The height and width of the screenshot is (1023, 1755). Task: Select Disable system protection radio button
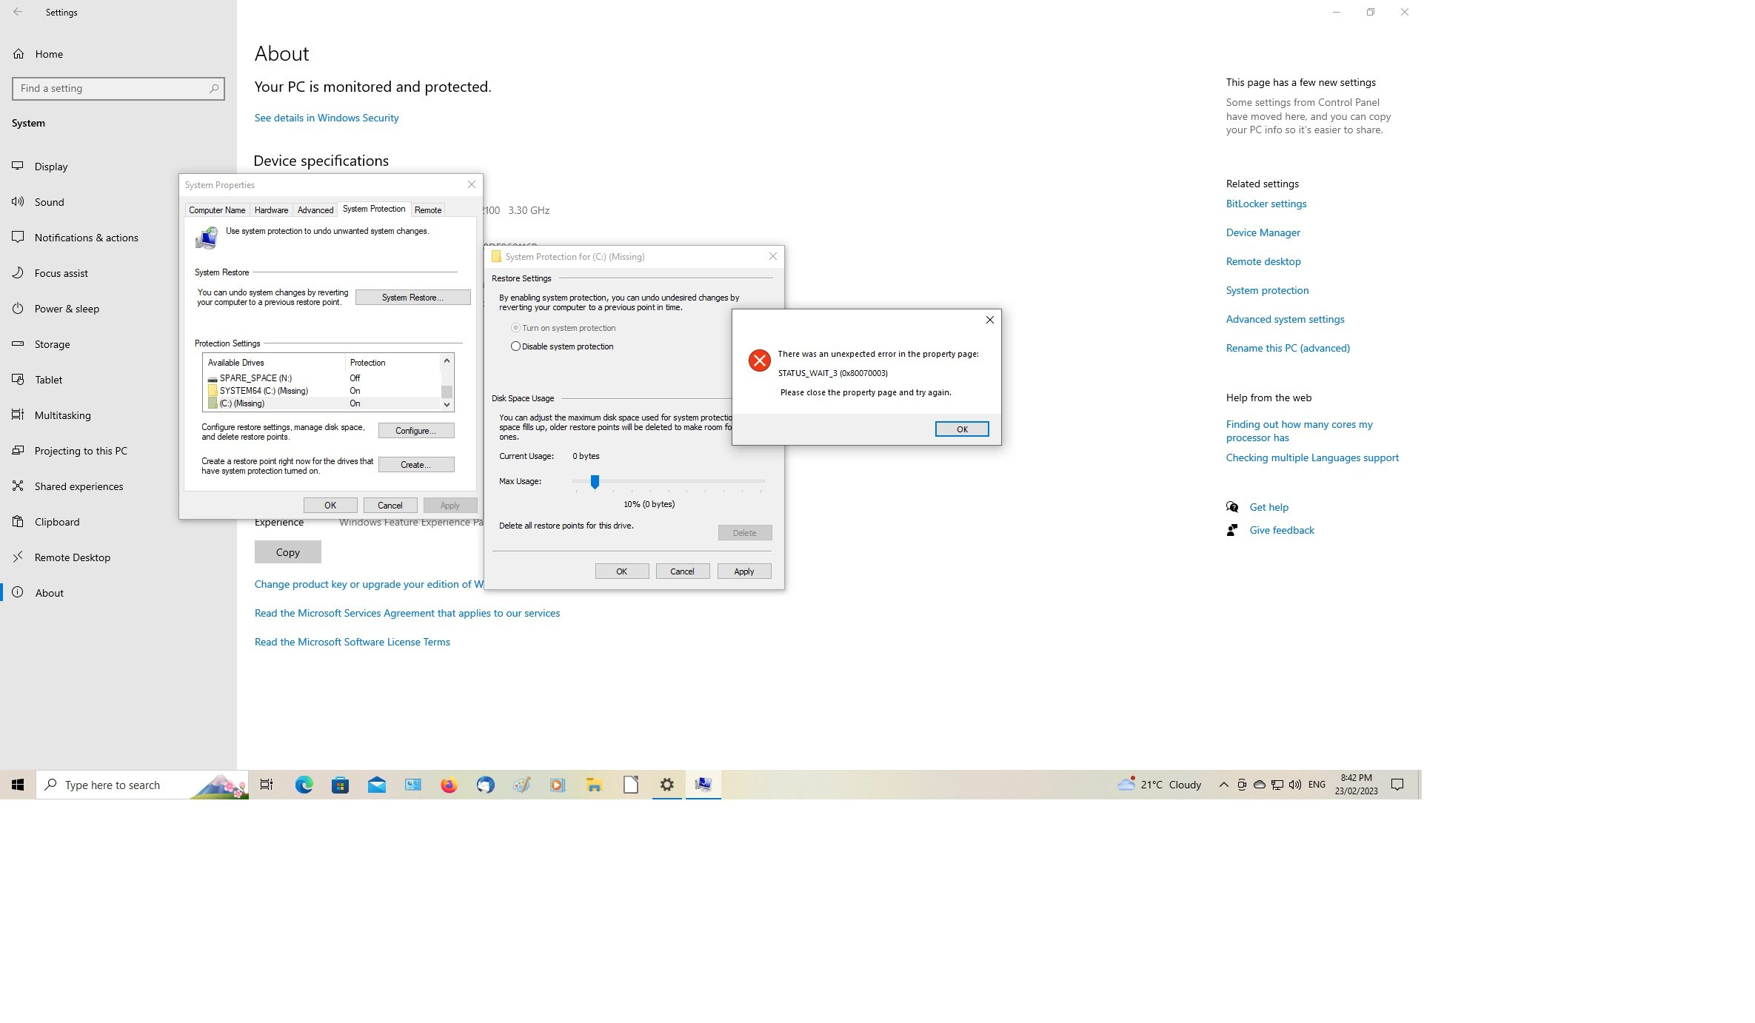coord(515,346)
